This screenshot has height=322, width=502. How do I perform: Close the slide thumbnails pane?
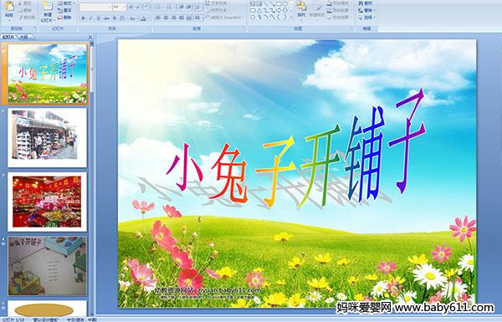click(90, 38)
